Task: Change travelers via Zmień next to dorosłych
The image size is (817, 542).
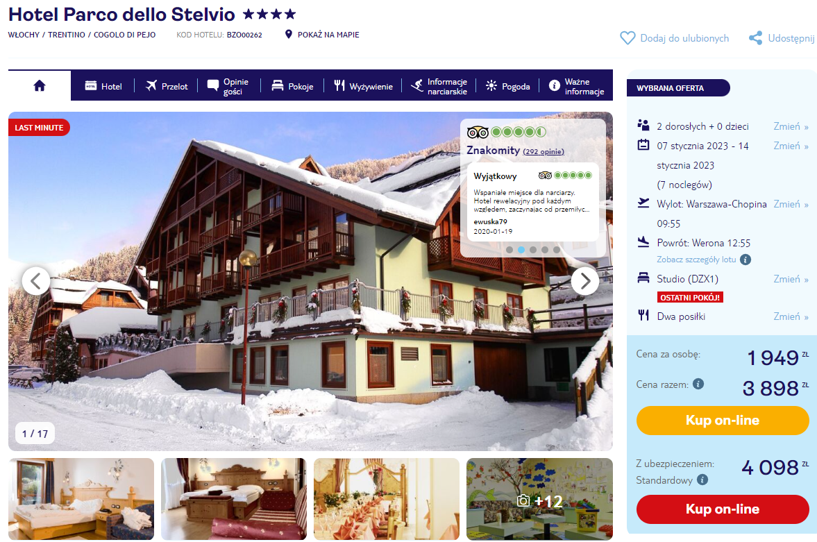Action: 791,126
